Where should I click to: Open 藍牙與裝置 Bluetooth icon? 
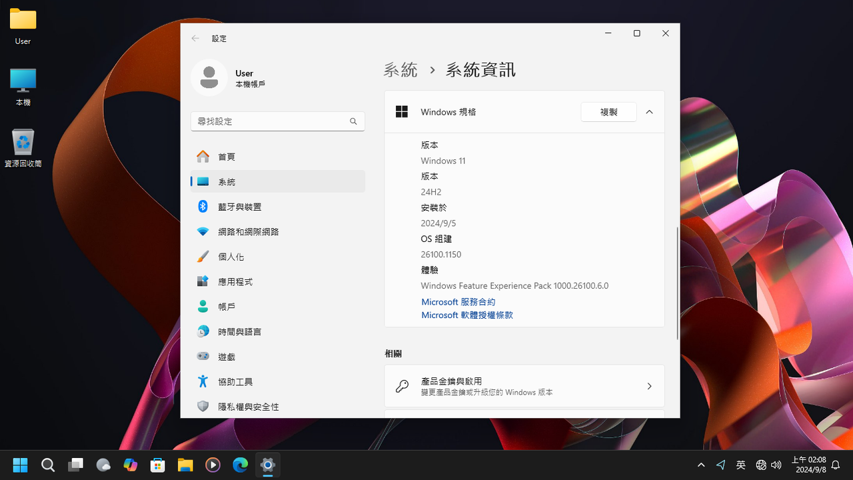203,207
